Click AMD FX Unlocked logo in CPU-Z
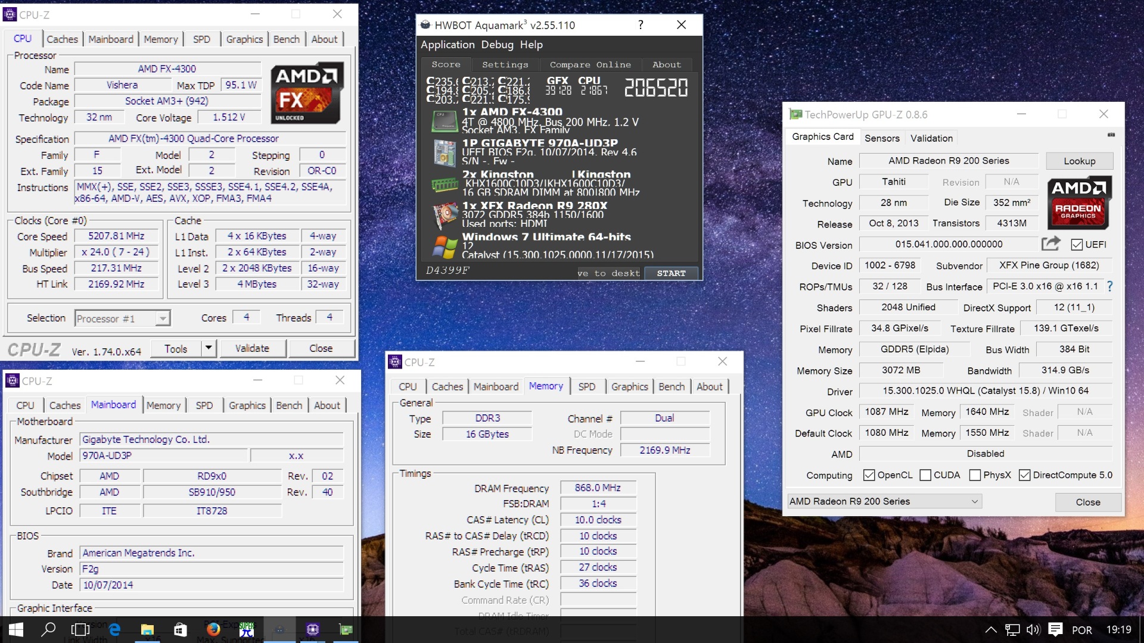 click(307, 92)
